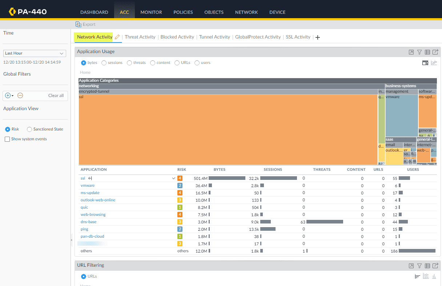Viewport: 442px width, 286px height.
Task: Choose Sanctioned State application view
Action: [x=29, y=129]
